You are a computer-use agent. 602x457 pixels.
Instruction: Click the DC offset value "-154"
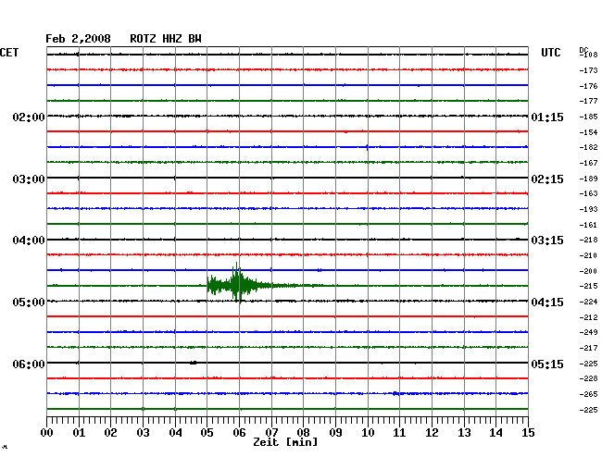[588, 132]
